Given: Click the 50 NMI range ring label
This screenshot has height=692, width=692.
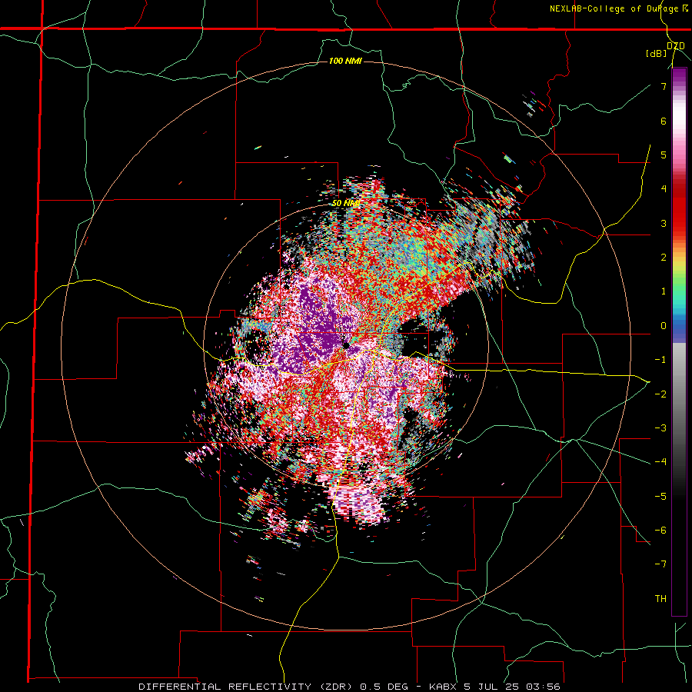Looking at the screenshot, I should point(345,203).
